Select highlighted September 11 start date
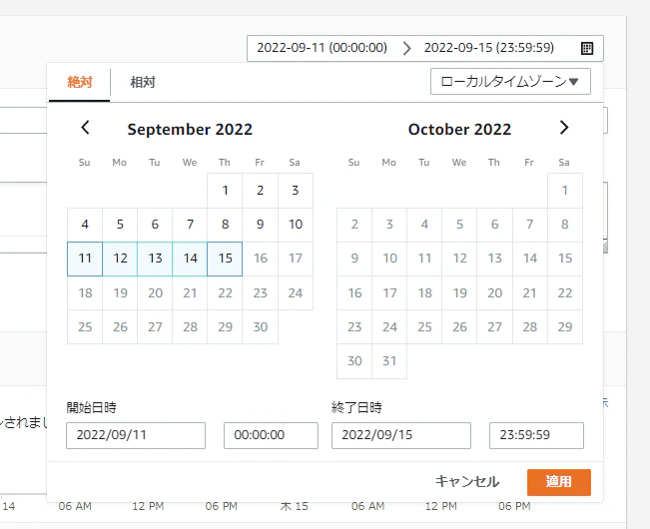The height and width of the screenshot is (529, 650). pos(85,259)
